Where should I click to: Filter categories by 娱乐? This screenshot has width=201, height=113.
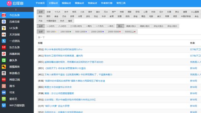point(41,16)
